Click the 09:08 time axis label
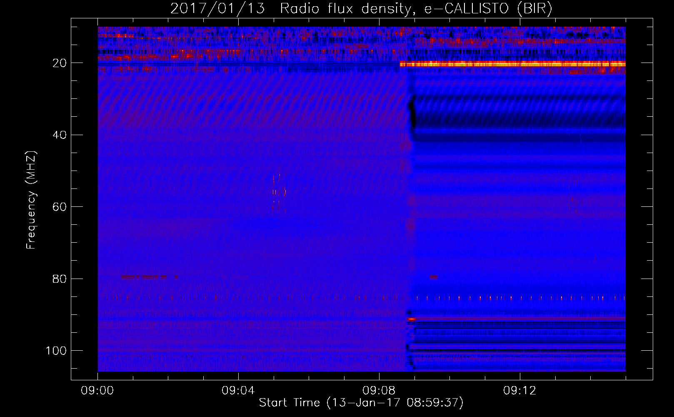This screenshot has height=417, width=674. (x=379, y=391)
